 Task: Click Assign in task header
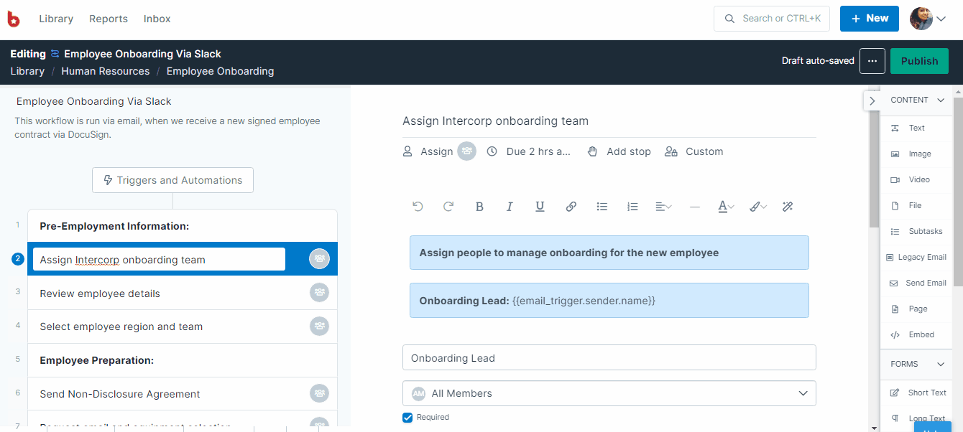(x=428, y=151)
